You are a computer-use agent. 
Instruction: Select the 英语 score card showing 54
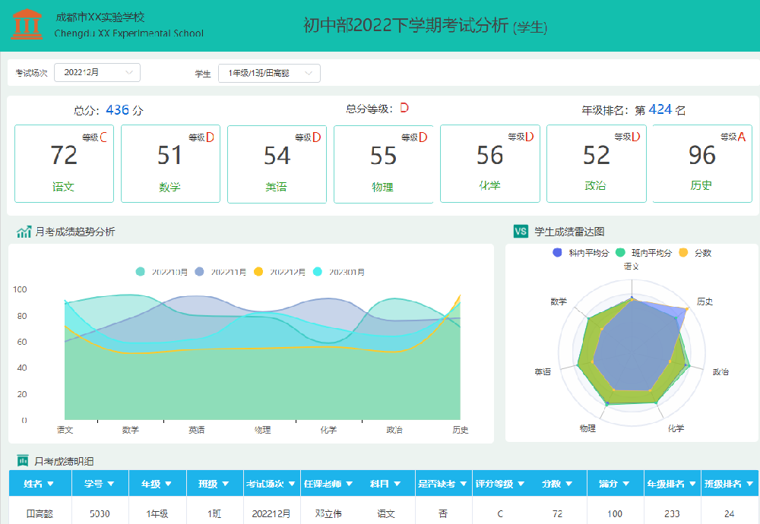(x=277, y=164)
